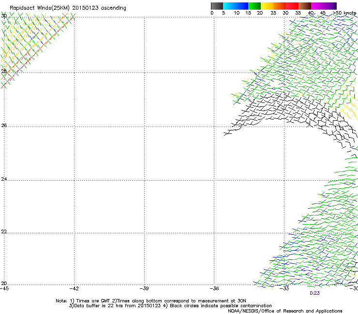Image resolution: width=358 pixels, height=314 pixels.
Task: Select the brown 35-40 knots legend swatch
Action: tap(305, 6)
